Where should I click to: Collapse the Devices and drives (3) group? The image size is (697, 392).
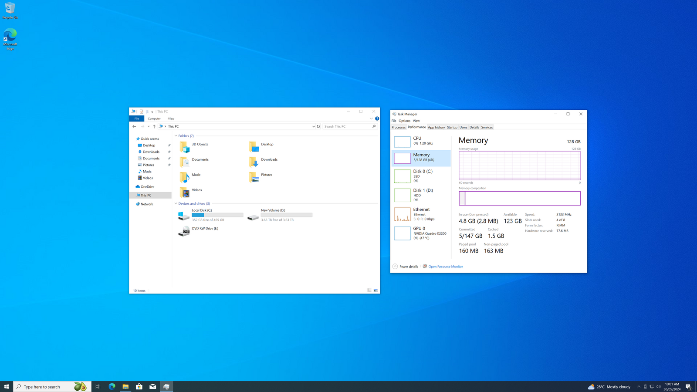point(176,203)
